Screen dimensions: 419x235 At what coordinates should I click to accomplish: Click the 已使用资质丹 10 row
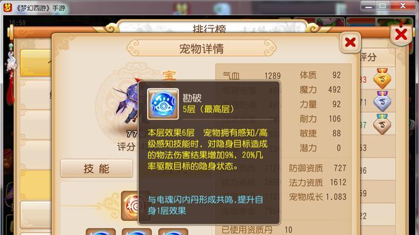[x=257, y=230]
